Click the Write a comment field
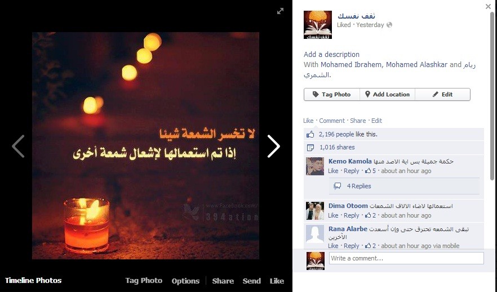497x292 pixels. pyautogui.click(x=406, y=258)
